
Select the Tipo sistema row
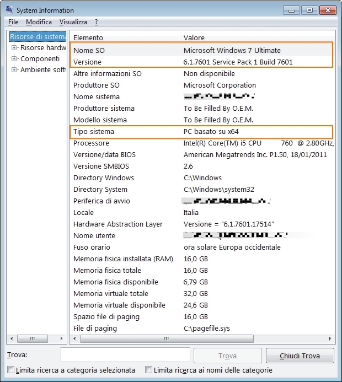click(202, 132)
